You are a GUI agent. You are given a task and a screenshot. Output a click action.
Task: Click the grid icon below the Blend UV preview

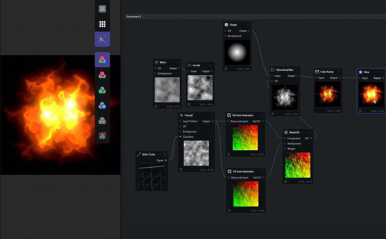(286, 182)
